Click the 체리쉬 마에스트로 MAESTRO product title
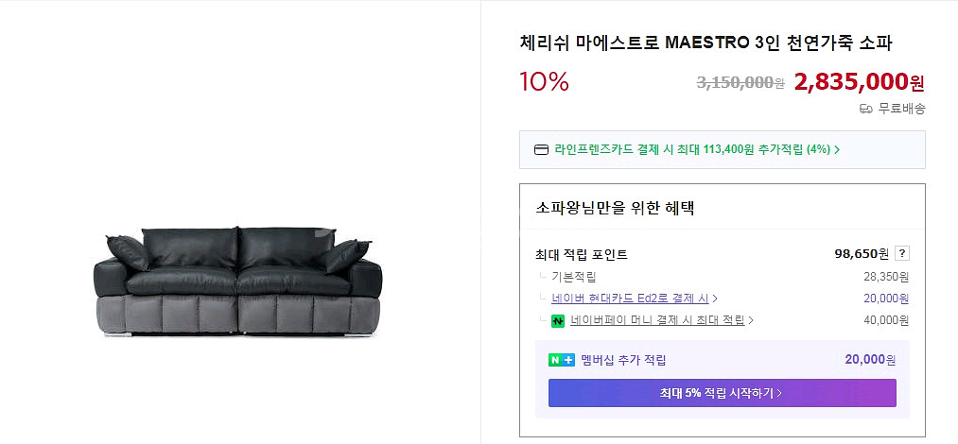 (x=705, y=43)
